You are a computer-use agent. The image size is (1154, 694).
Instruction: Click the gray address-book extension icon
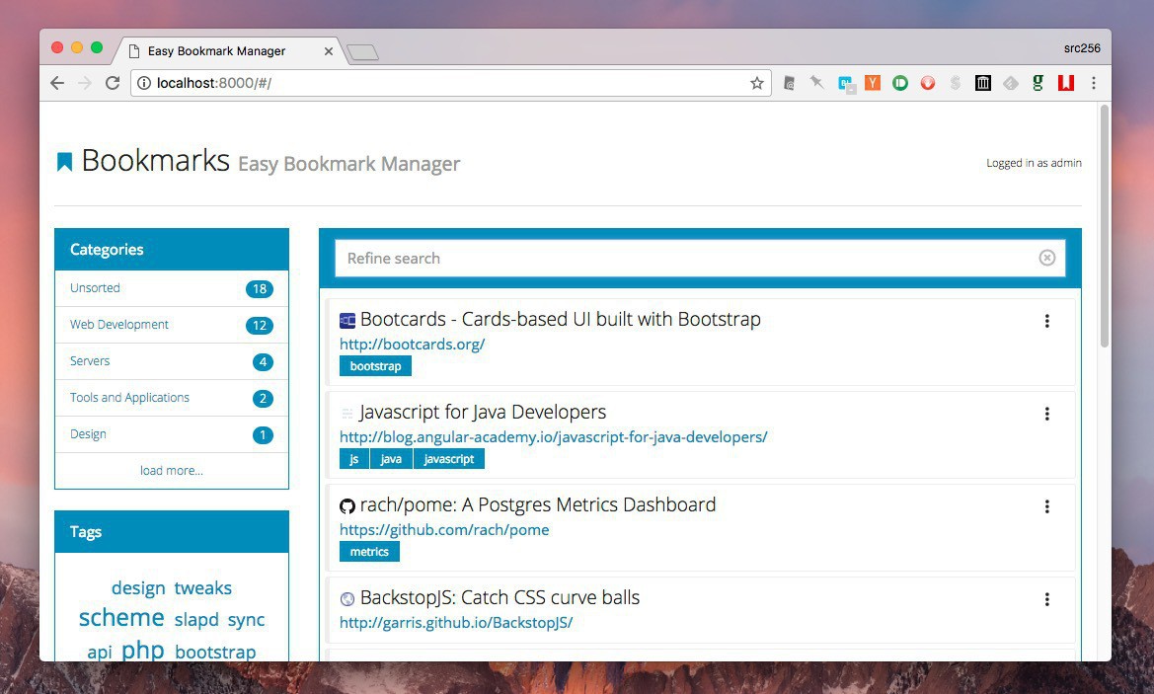[789, 83]
